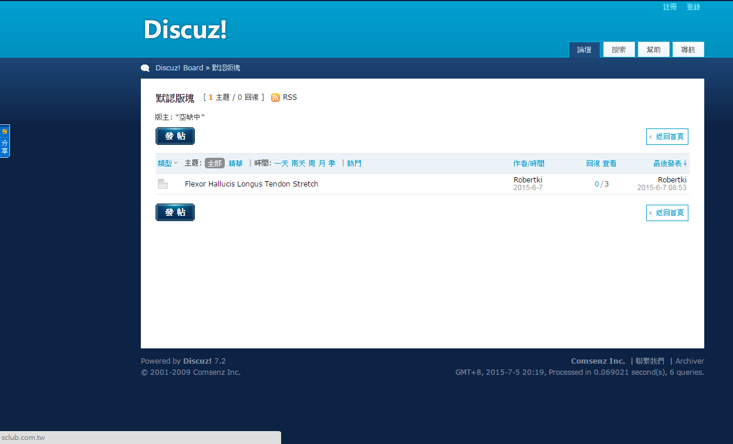Open thread Flexor Hallucis Longus Tendon Stretch
733x444 pixels.
point(251,184)
